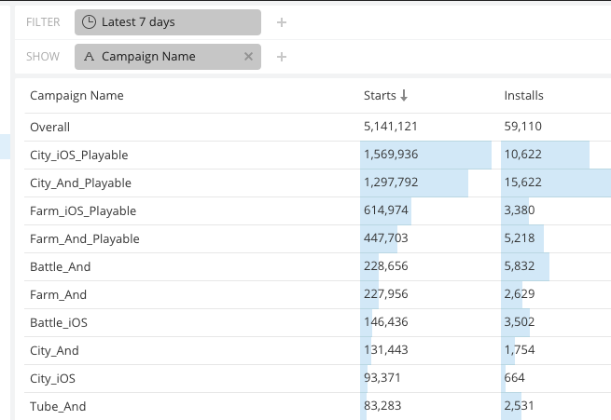Click the Battle_iOS installs value 3,502

tap(520, 322)
